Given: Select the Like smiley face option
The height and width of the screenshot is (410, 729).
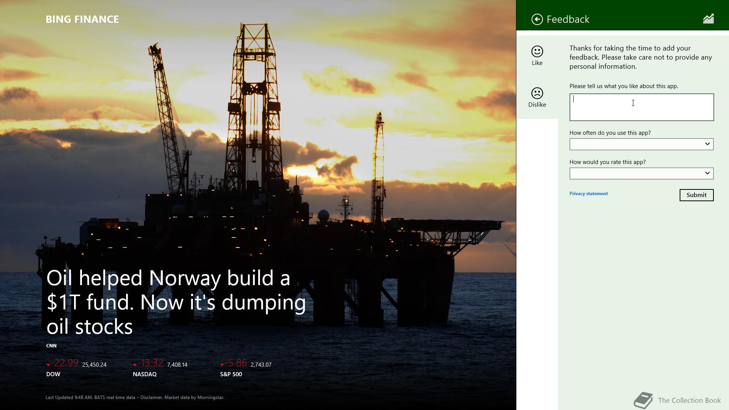Looking at the screenshot, I should [537, 56].
